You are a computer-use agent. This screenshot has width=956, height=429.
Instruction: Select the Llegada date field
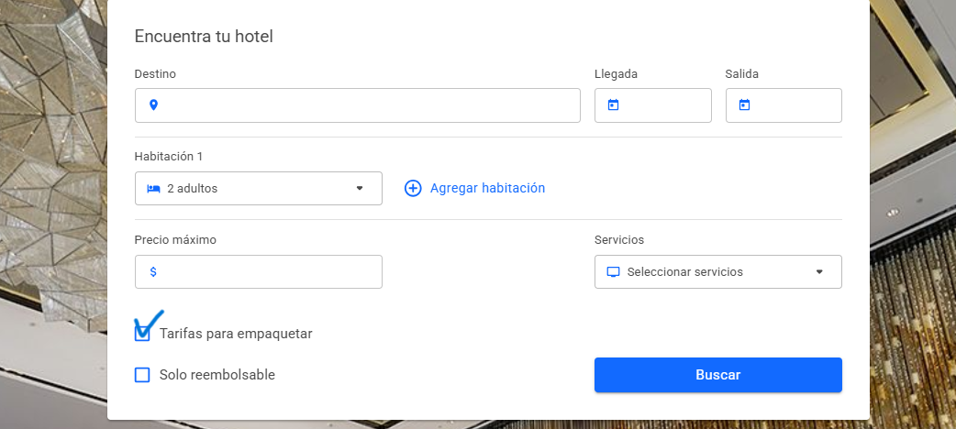653,105
